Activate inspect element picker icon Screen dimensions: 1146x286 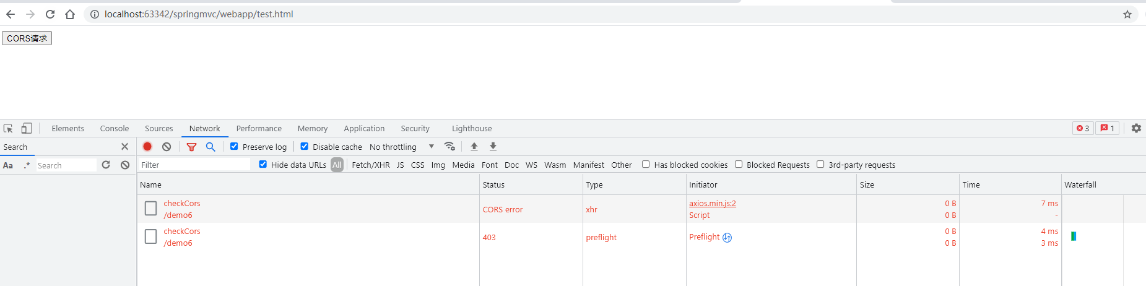[8, 128]
